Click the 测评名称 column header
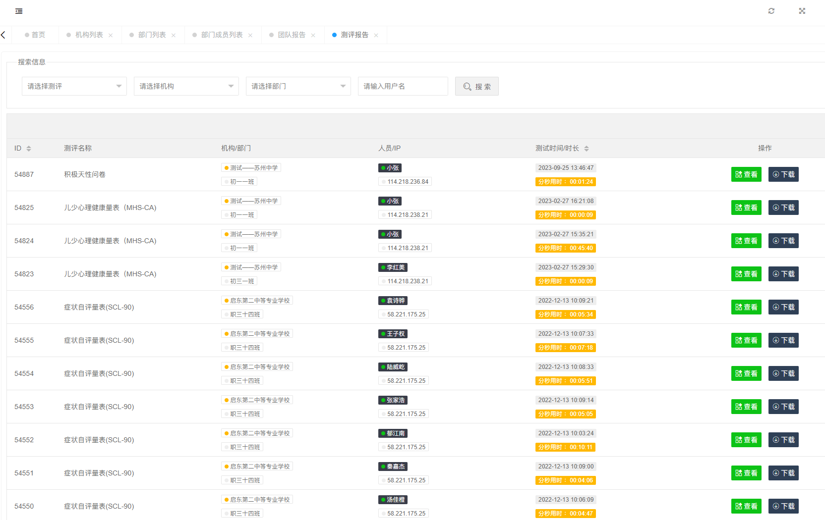This screenshot has height=520, width=825. (78, 148)
